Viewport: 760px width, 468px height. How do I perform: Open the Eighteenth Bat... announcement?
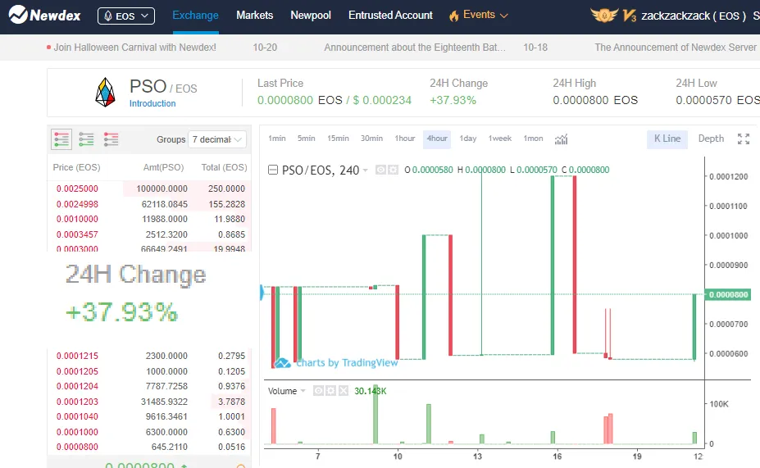tap(414, 48)
